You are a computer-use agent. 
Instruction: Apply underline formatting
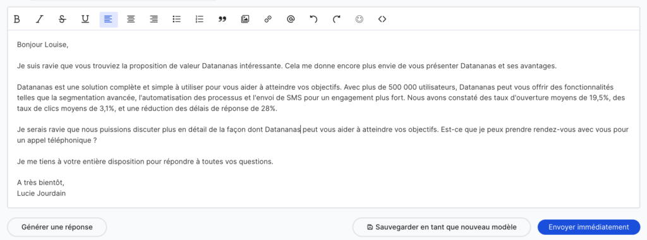tap(85, 19)
